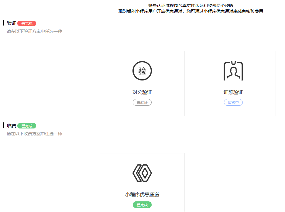285x212 pixels.
Task: Click the 对公验证 circular "验" icon
Action: (x=142, y=70)
